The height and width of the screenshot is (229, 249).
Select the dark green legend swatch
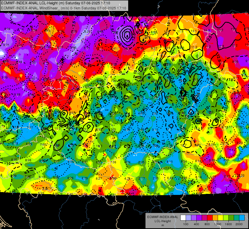click(231, 218)
